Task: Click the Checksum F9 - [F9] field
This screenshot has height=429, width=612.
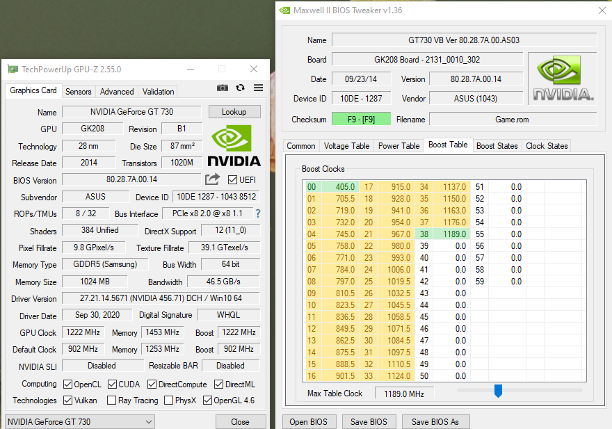Action: pyautogui.click(x=361, y=119)
